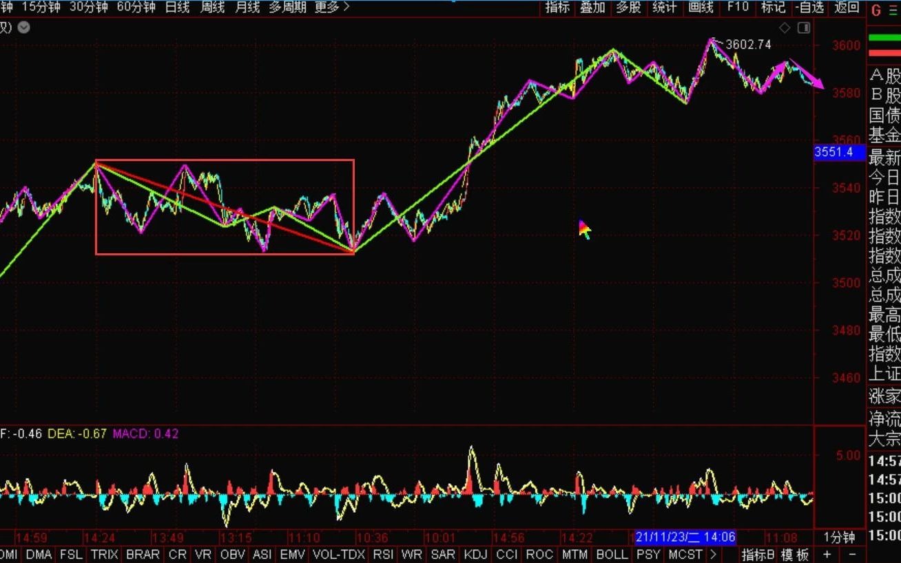
Task: Select the RSI indicator tab
Action: pyautogui.click(x=383, y=555)
